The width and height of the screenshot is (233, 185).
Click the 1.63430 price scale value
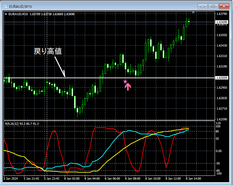pyautogui.click(x=222, y=46)
